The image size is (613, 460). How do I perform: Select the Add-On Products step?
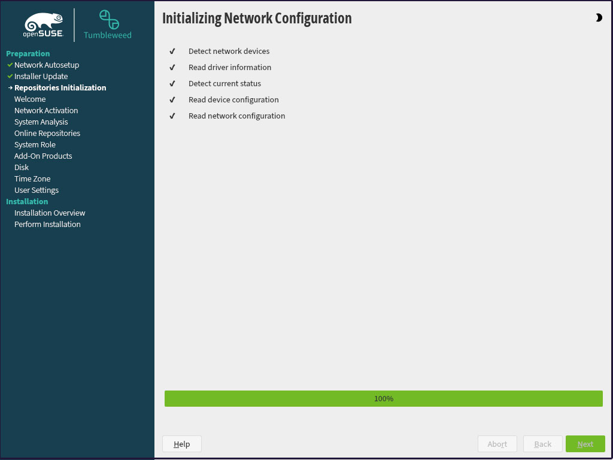[43, 156]
